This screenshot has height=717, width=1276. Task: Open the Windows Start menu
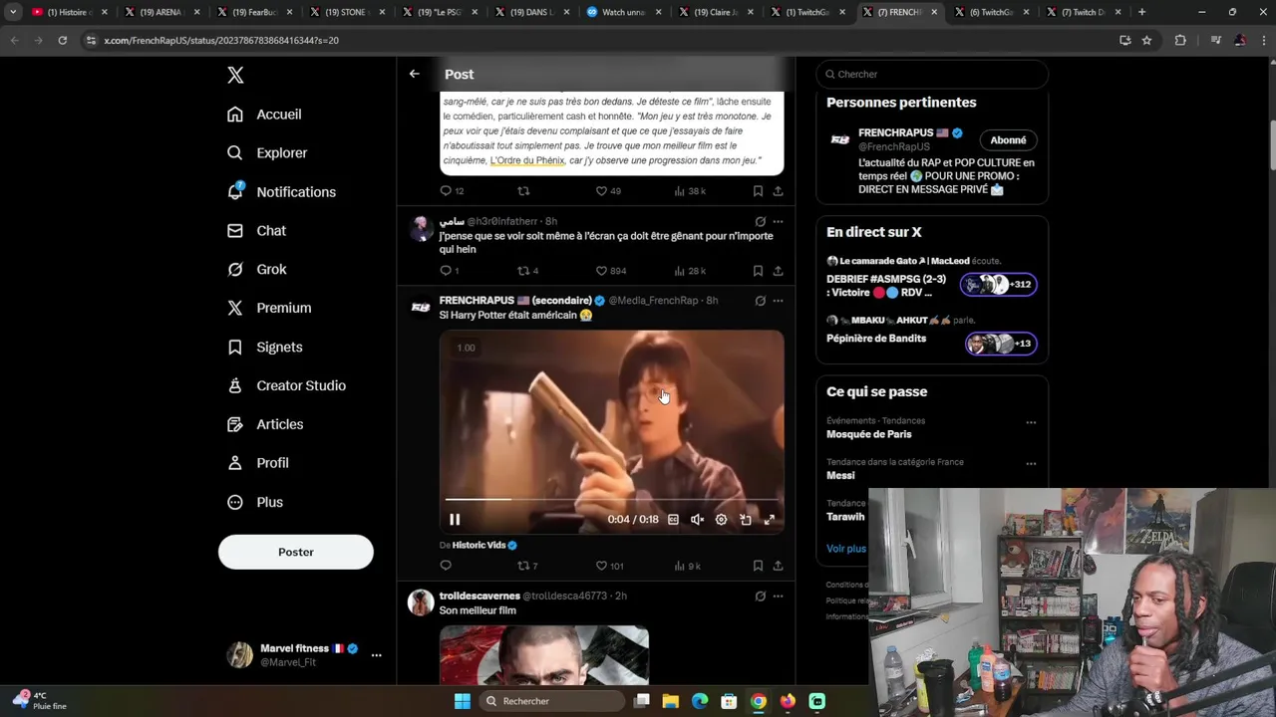463,701
